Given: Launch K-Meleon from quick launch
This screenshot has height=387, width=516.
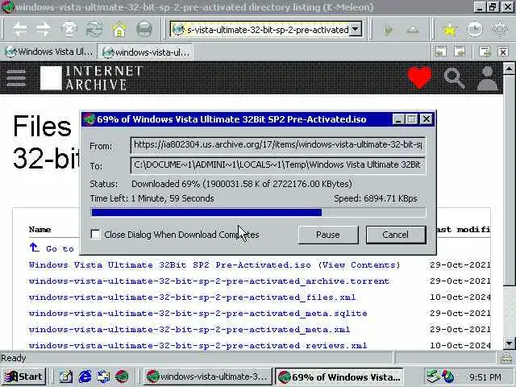Looking at the screenshot, I should [122, 377].
